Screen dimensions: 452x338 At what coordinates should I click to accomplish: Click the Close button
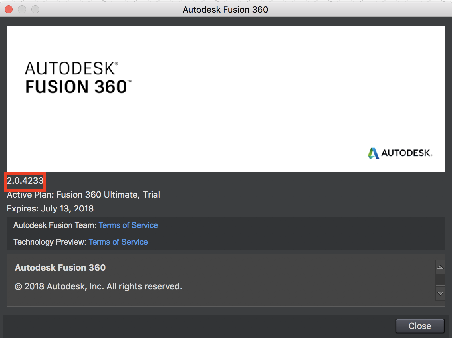tap(420, 326)
